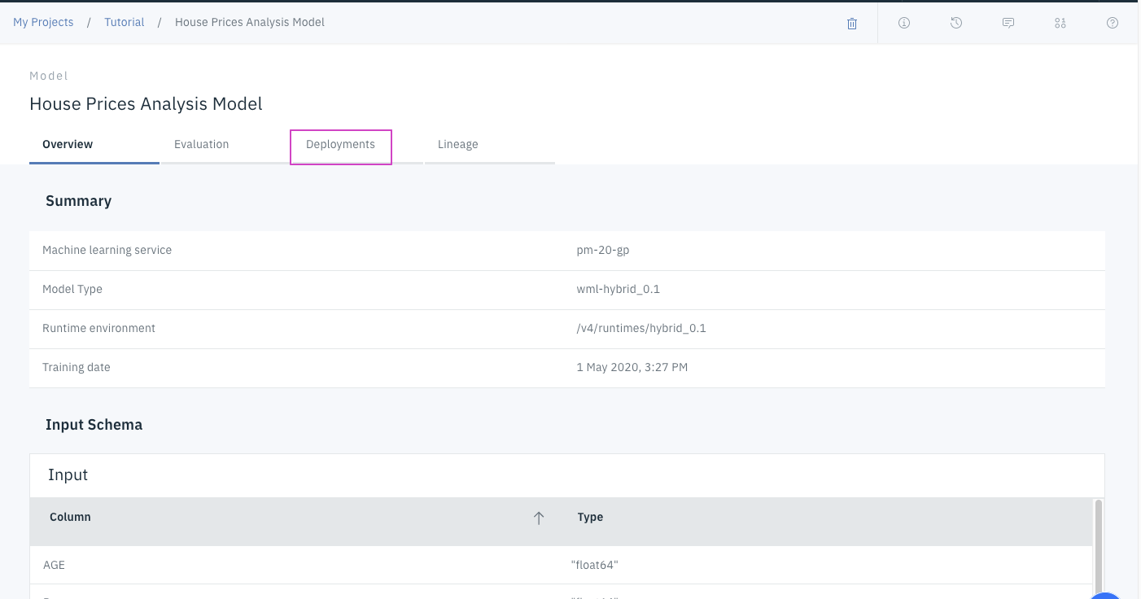The image size is (1141, 599).
Task: Click the "Input" table title
Action: pos(68,474)
